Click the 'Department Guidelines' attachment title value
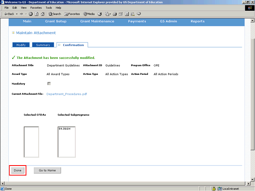Image resolution: width=255 pixels, height=191 pixels. pyautogui.click(x=63, y=65)
